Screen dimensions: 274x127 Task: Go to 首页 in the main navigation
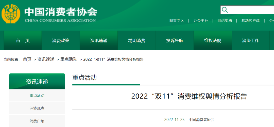(23, 41)
